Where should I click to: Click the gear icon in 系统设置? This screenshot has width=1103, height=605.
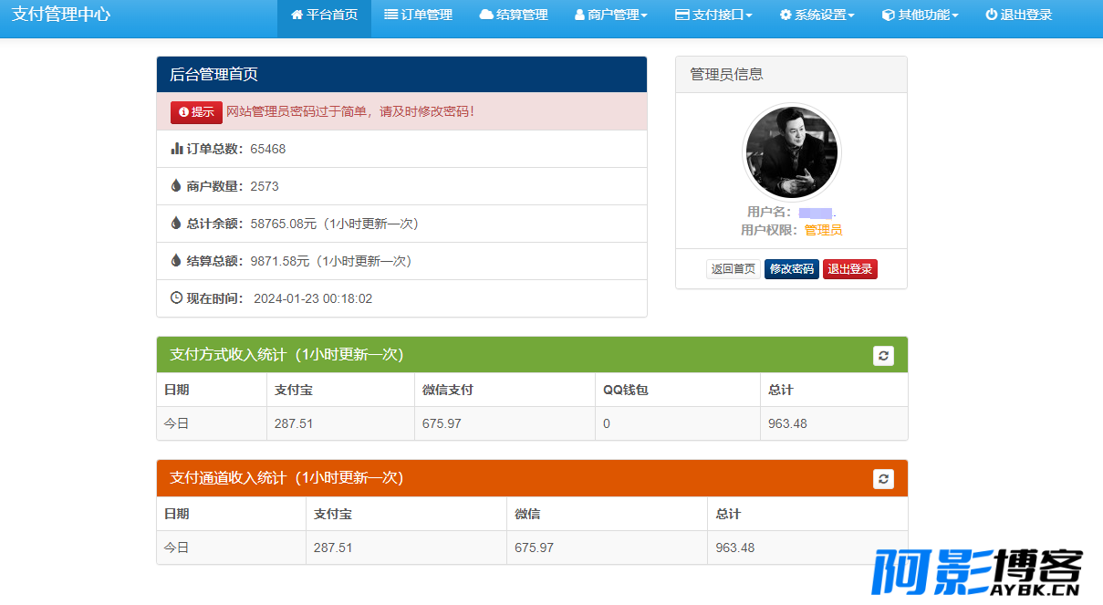coord(786,15)
